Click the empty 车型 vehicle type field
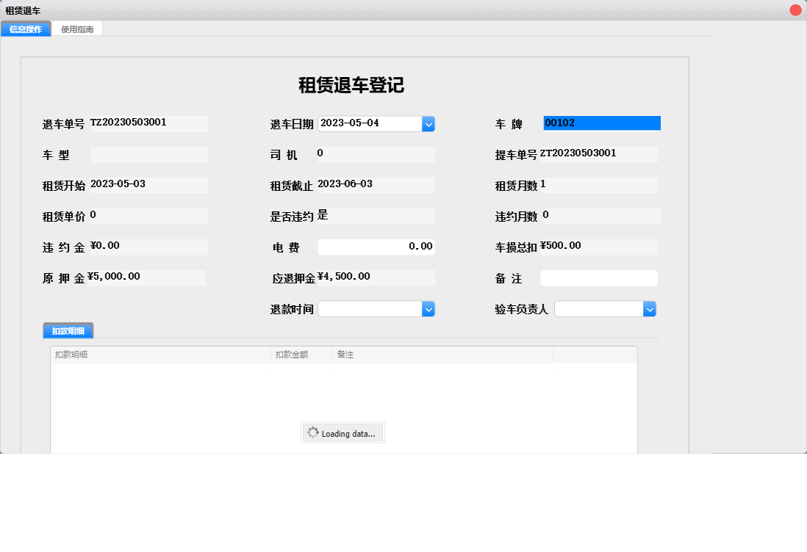The image size is (807, 552). tap(149, 154)
